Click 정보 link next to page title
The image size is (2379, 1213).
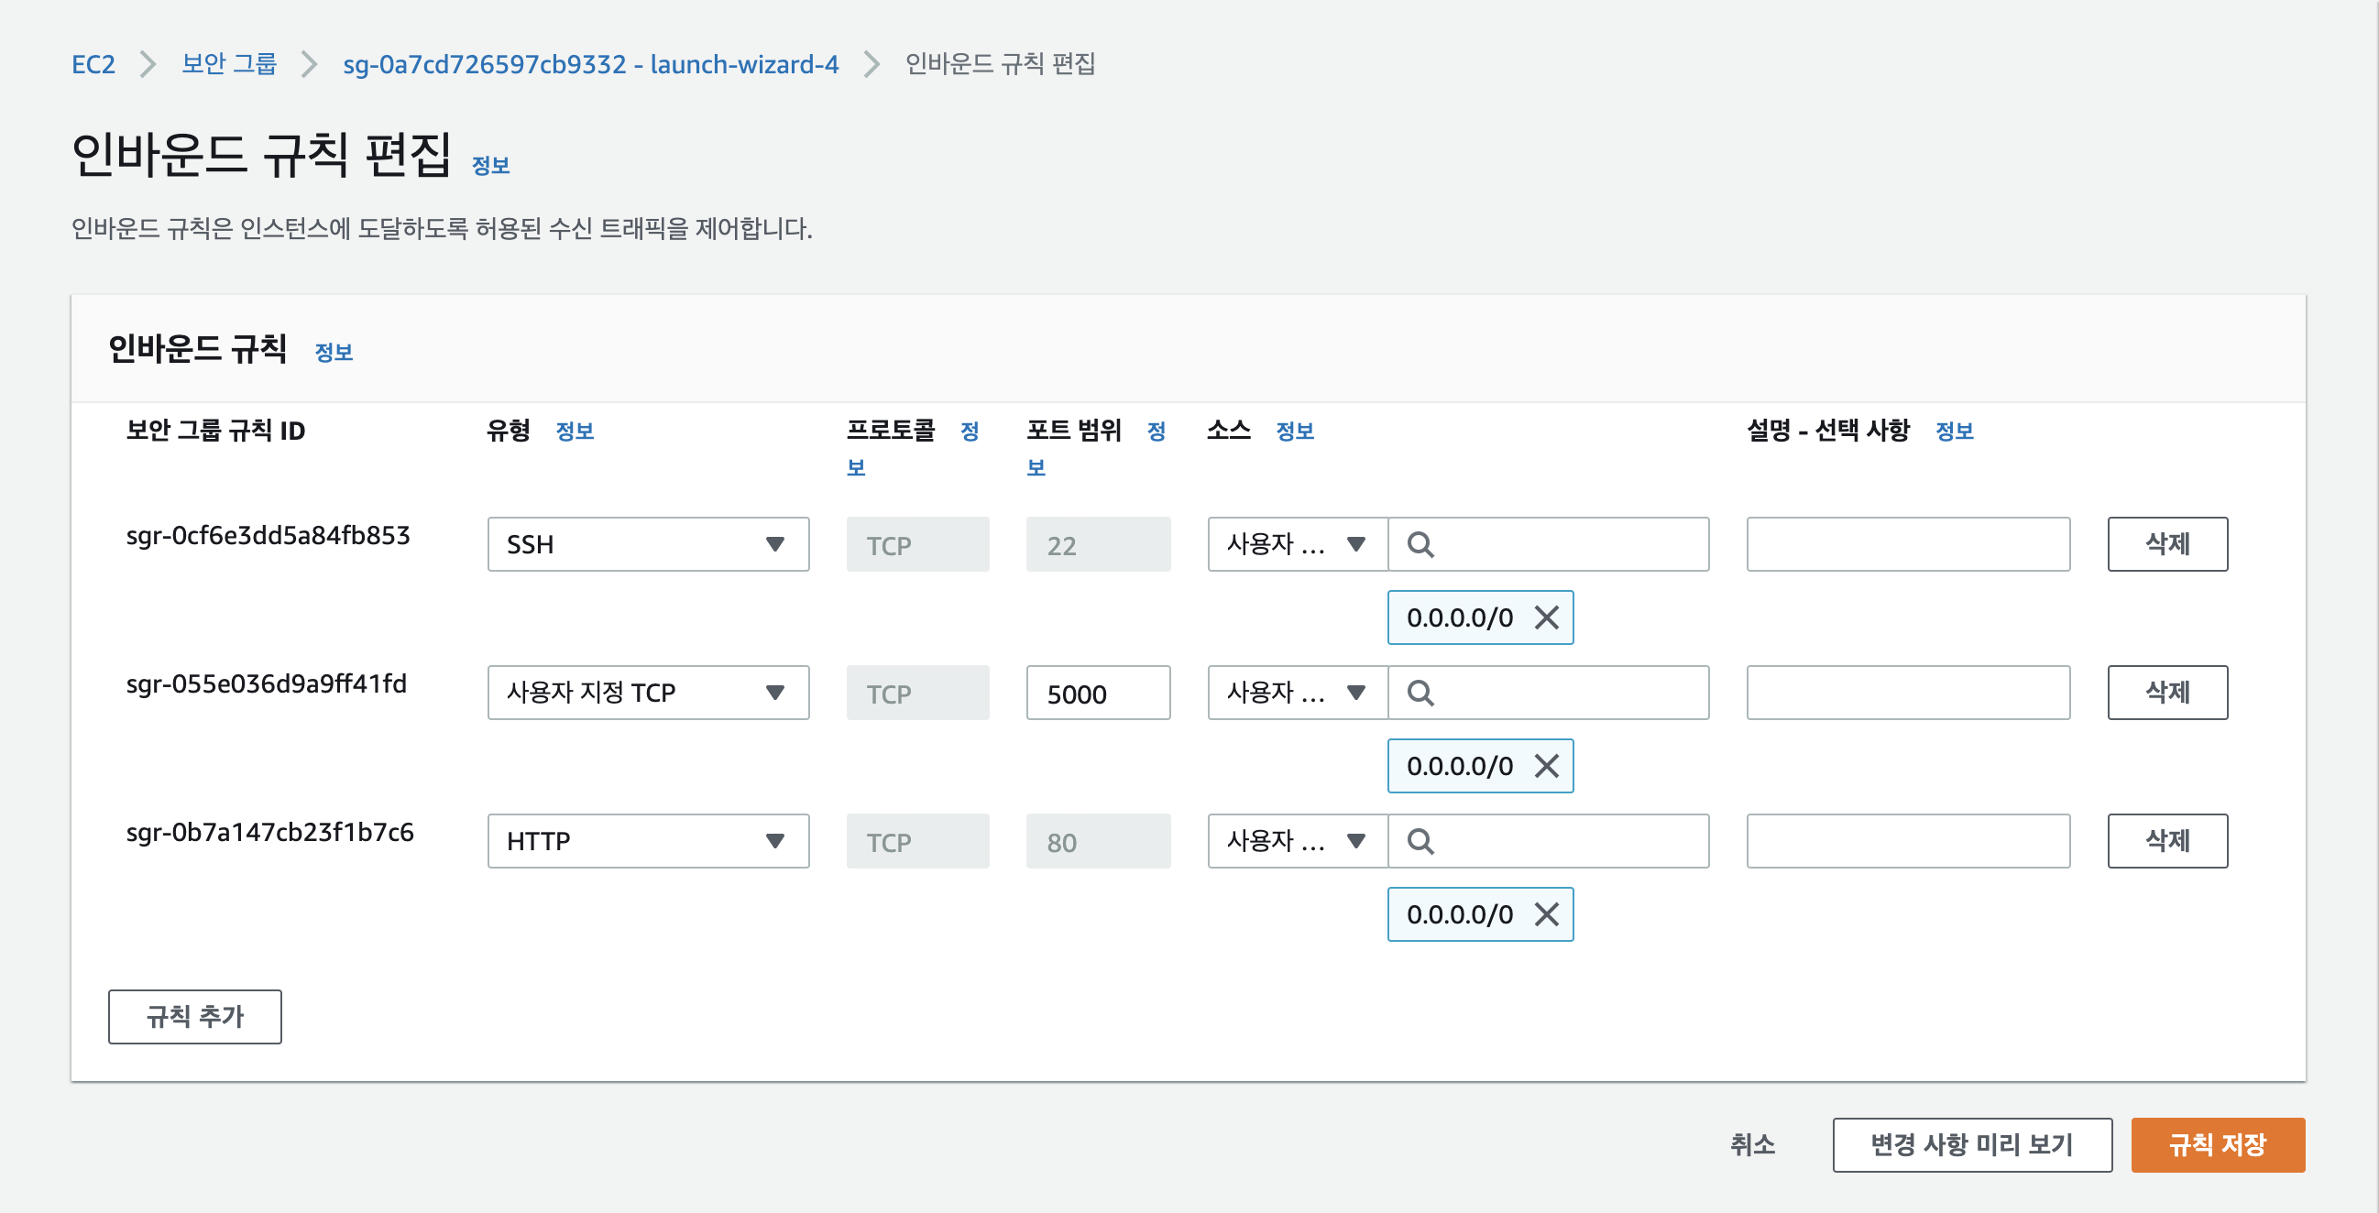[490, 165]
